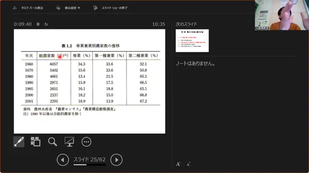Click the end slide show icon
This screenshot has height=173, width=309.
[x=95, y=8]
